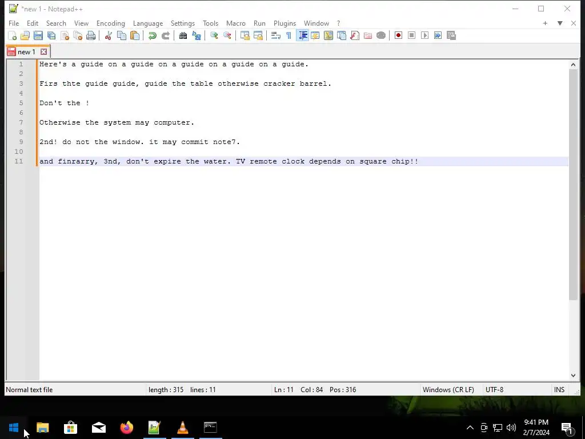The width and height of the screenshot is (585, 439).
Task: Click the Redo toolbar icon
Action: click(165, 35)
